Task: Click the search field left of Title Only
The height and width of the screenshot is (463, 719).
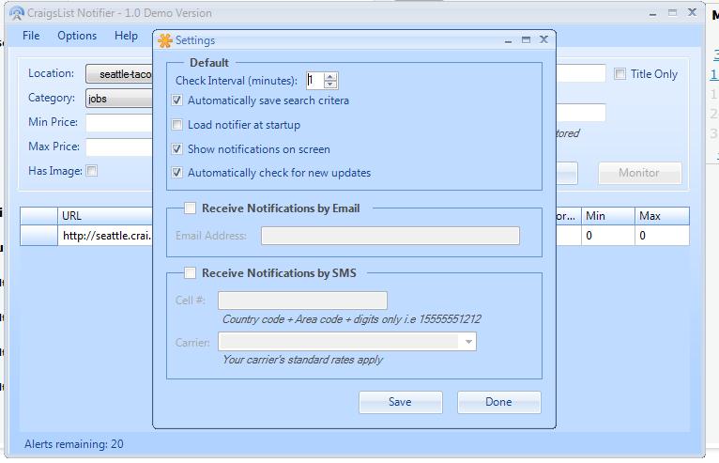Action: [581, 73]
